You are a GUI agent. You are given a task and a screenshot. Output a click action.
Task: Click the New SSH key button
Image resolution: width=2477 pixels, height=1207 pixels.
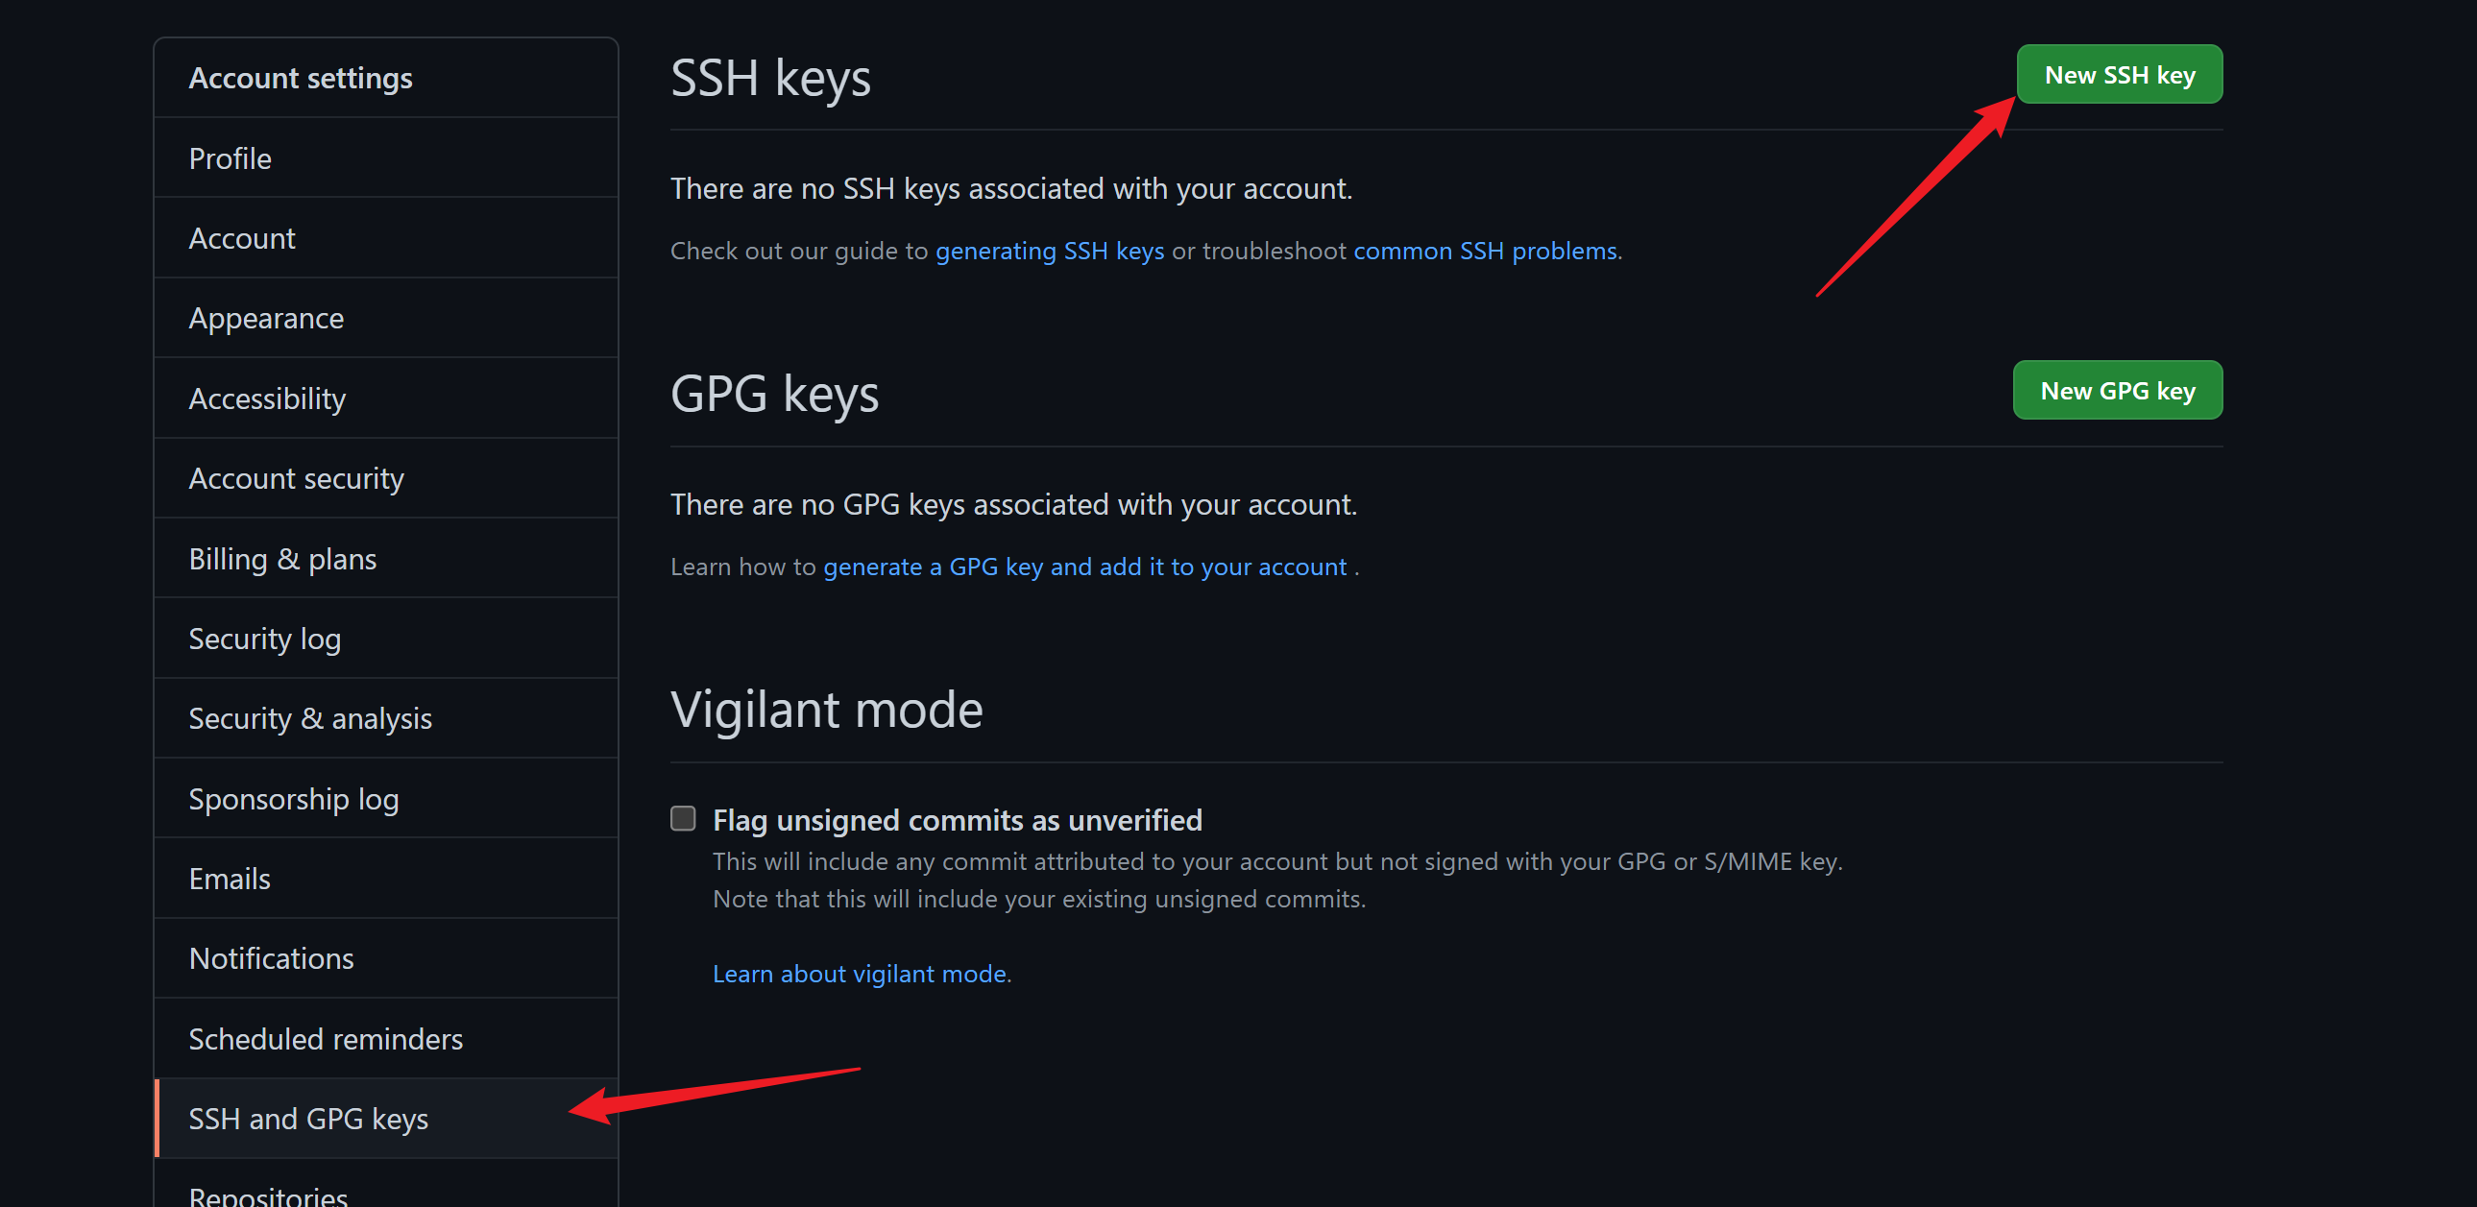(2119, 75)
